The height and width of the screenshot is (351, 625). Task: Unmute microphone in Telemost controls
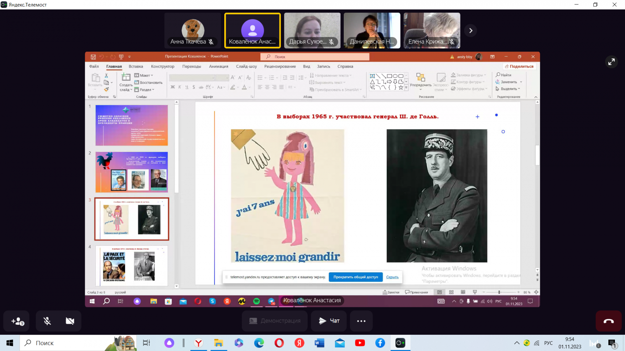pos(47,321)
